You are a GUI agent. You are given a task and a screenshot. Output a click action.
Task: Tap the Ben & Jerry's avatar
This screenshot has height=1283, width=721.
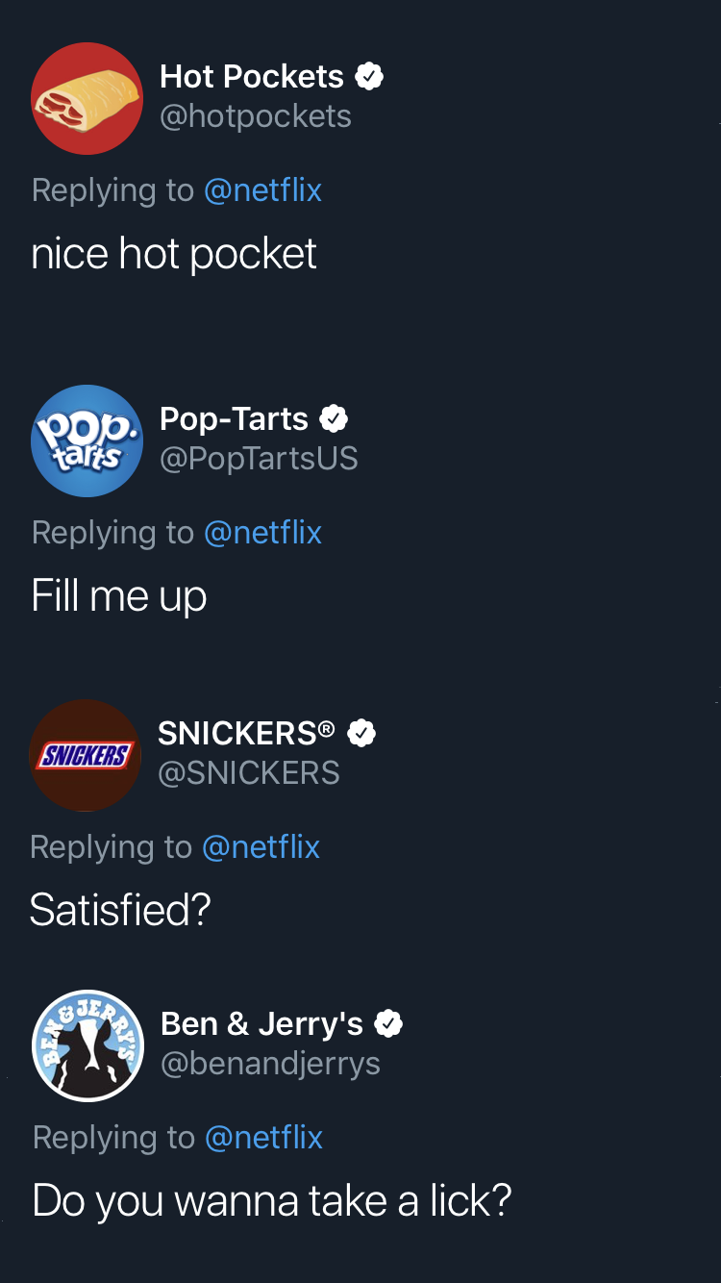pyautogui.click(x=87, y=1045)
